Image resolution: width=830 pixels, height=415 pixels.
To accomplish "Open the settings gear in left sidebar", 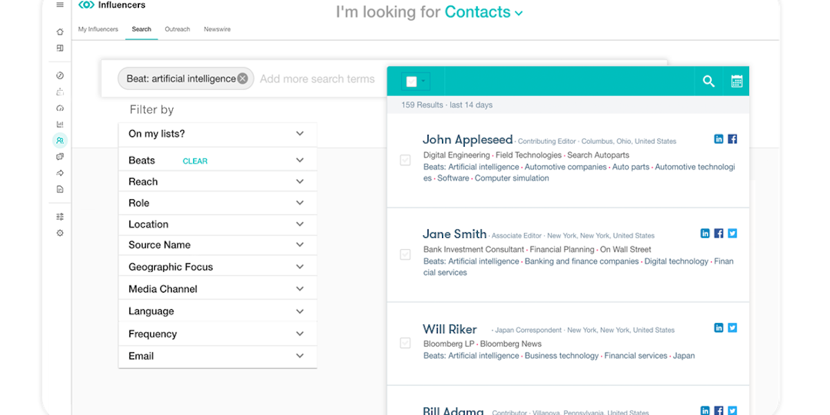I will [x=60, y=233].
